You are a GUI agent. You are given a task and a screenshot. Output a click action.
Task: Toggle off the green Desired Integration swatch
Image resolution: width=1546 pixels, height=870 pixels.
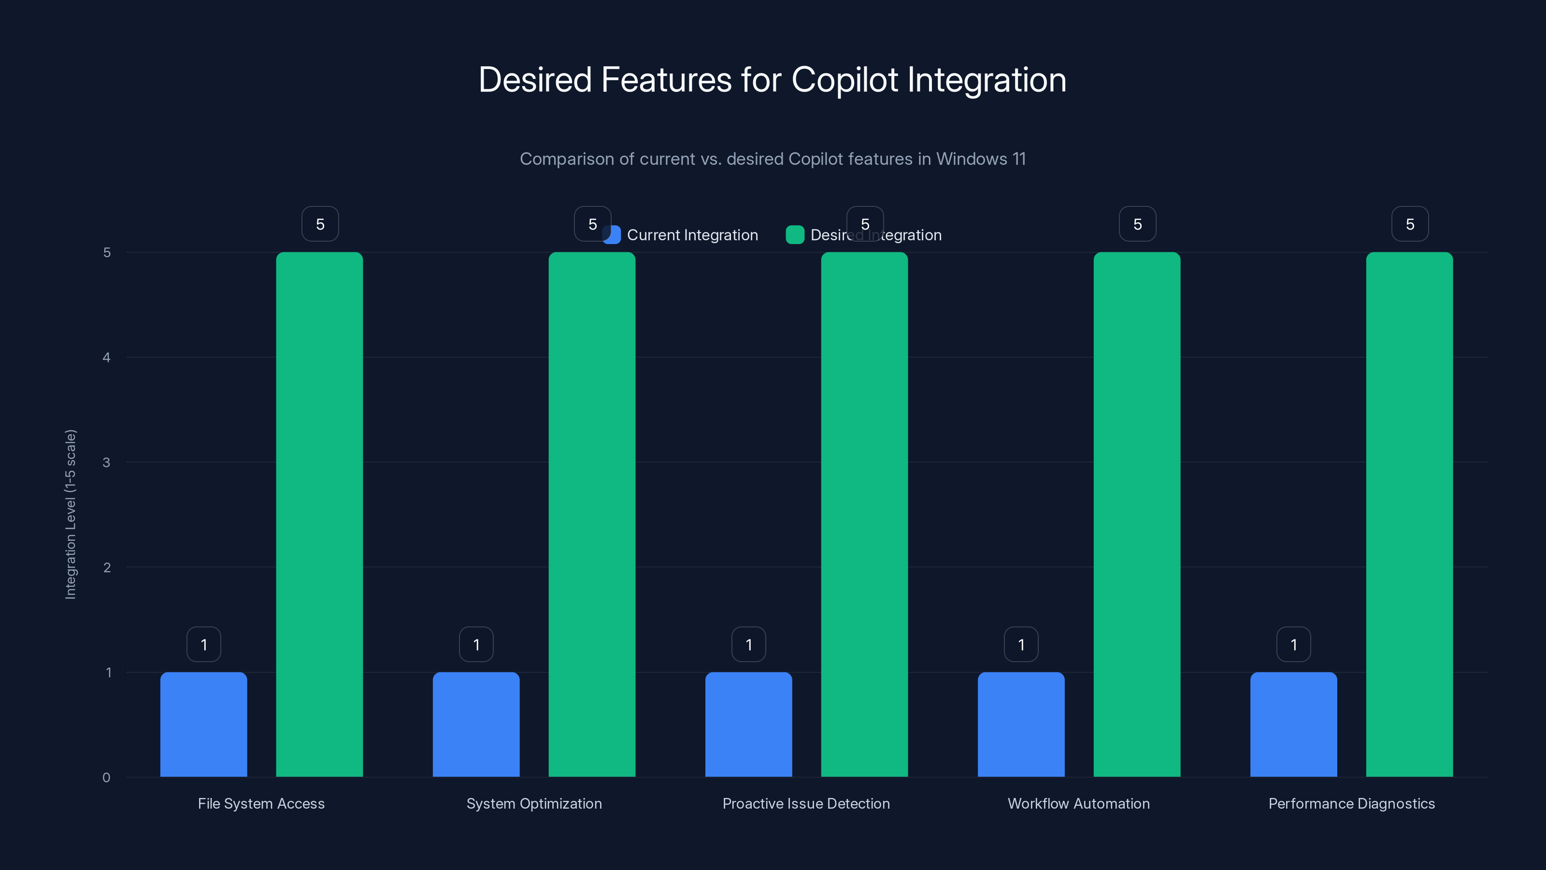[x=795, y=235]
